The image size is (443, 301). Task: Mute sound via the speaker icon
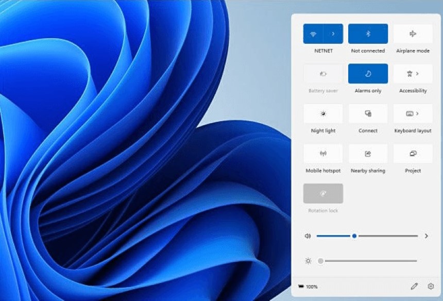click(308, 236)
